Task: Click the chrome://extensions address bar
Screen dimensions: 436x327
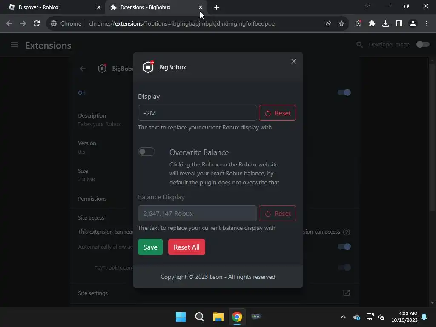Action: (x=182, y=24)
